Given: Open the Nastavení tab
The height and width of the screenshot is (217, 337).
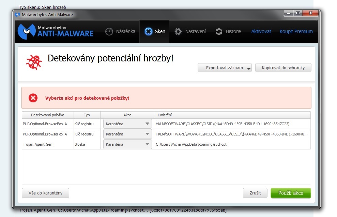Looking at the screenshot, I should (190, 31).
